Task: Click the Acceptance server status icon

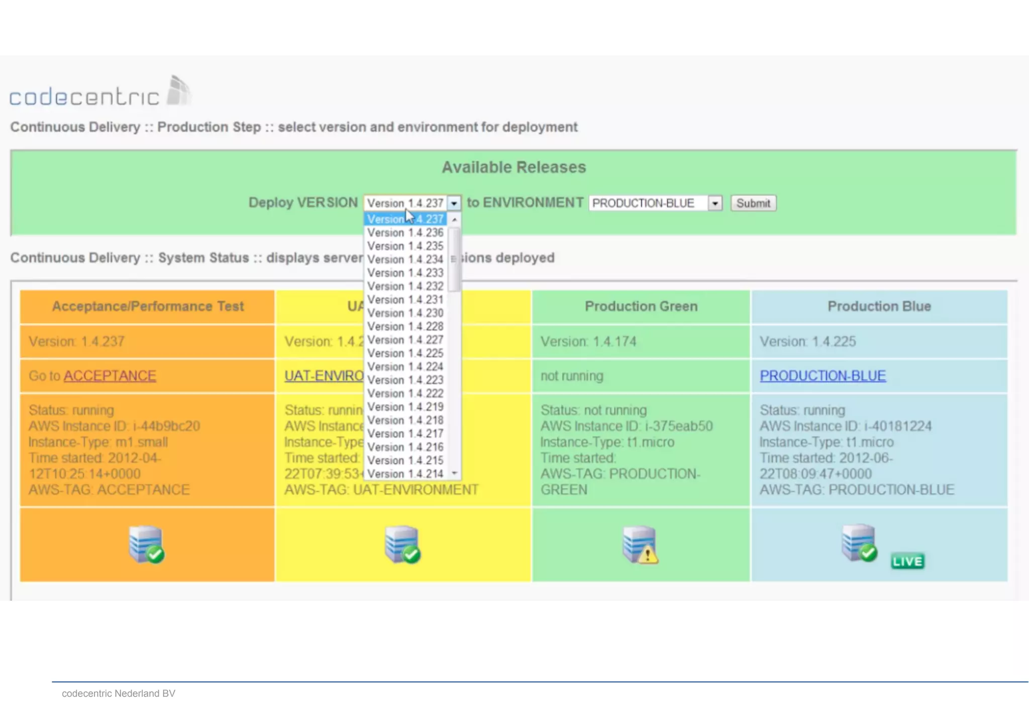Action: [x=147, y=544]
